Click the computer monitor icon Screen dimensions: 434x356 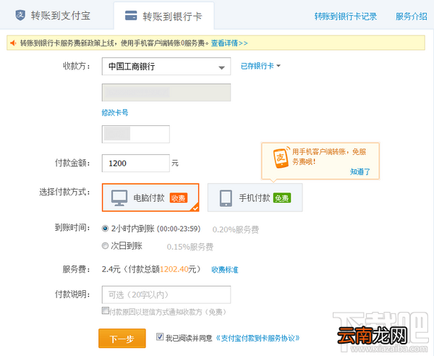pos(119,198)
